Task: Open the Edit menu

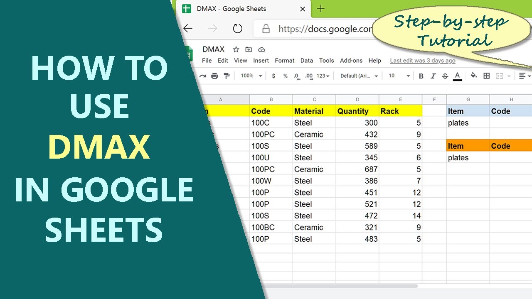Action: (223, 61)
